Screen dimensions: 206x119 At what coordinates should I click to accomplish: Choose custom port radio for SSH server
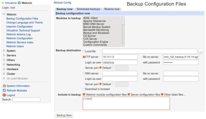click(113, 84)
